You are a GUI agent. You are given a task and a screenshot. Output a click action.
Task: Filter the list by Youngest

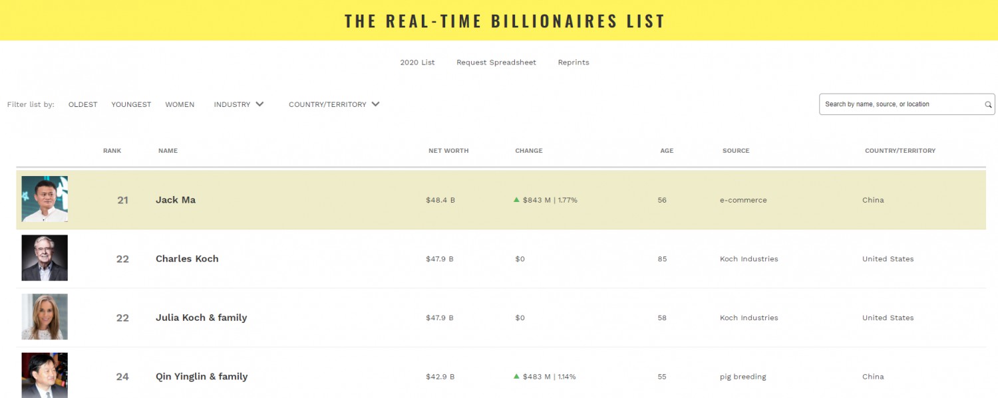tap(131, 104)
